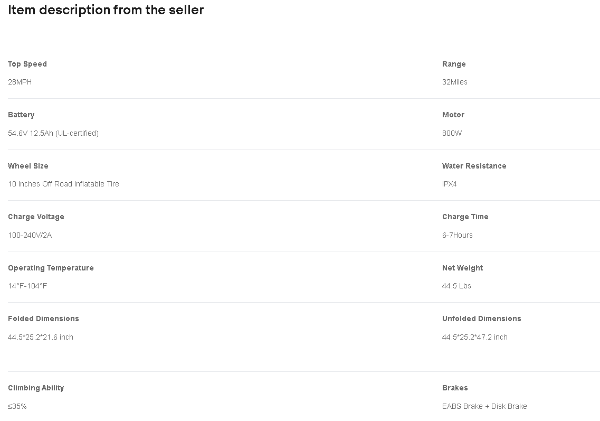Click the 'Item description from the seller' heading
Image resolution: width=600 pixels, height=421 pixels.
(106, 10)
